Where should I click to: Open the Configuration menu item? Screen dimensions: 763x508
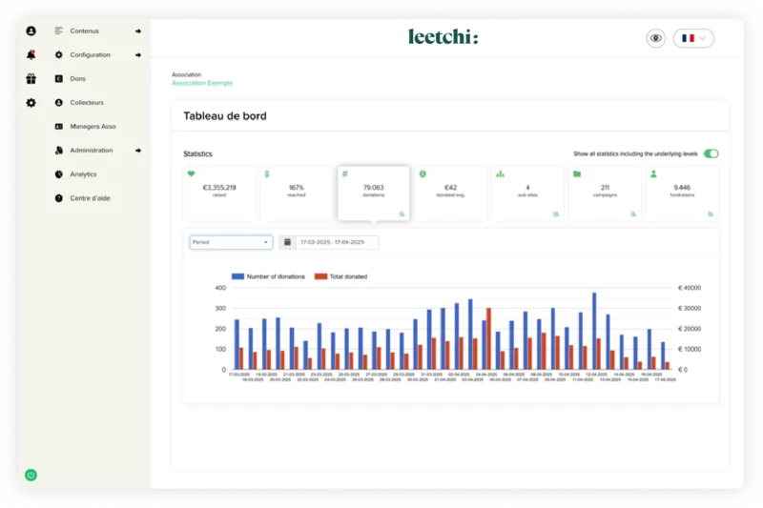(x=90, y=54)
